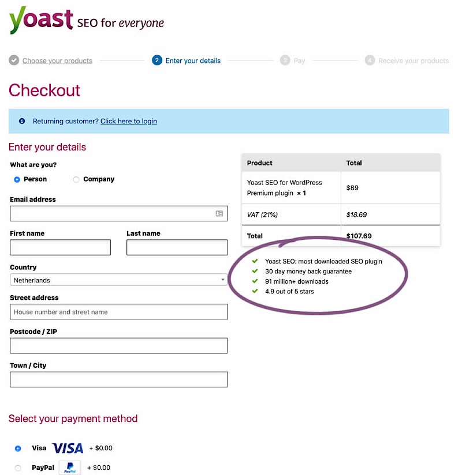Image resolution: width=462 pixels, height=475 pixels.
Task: Select the Company radio button
Action: 76,179
